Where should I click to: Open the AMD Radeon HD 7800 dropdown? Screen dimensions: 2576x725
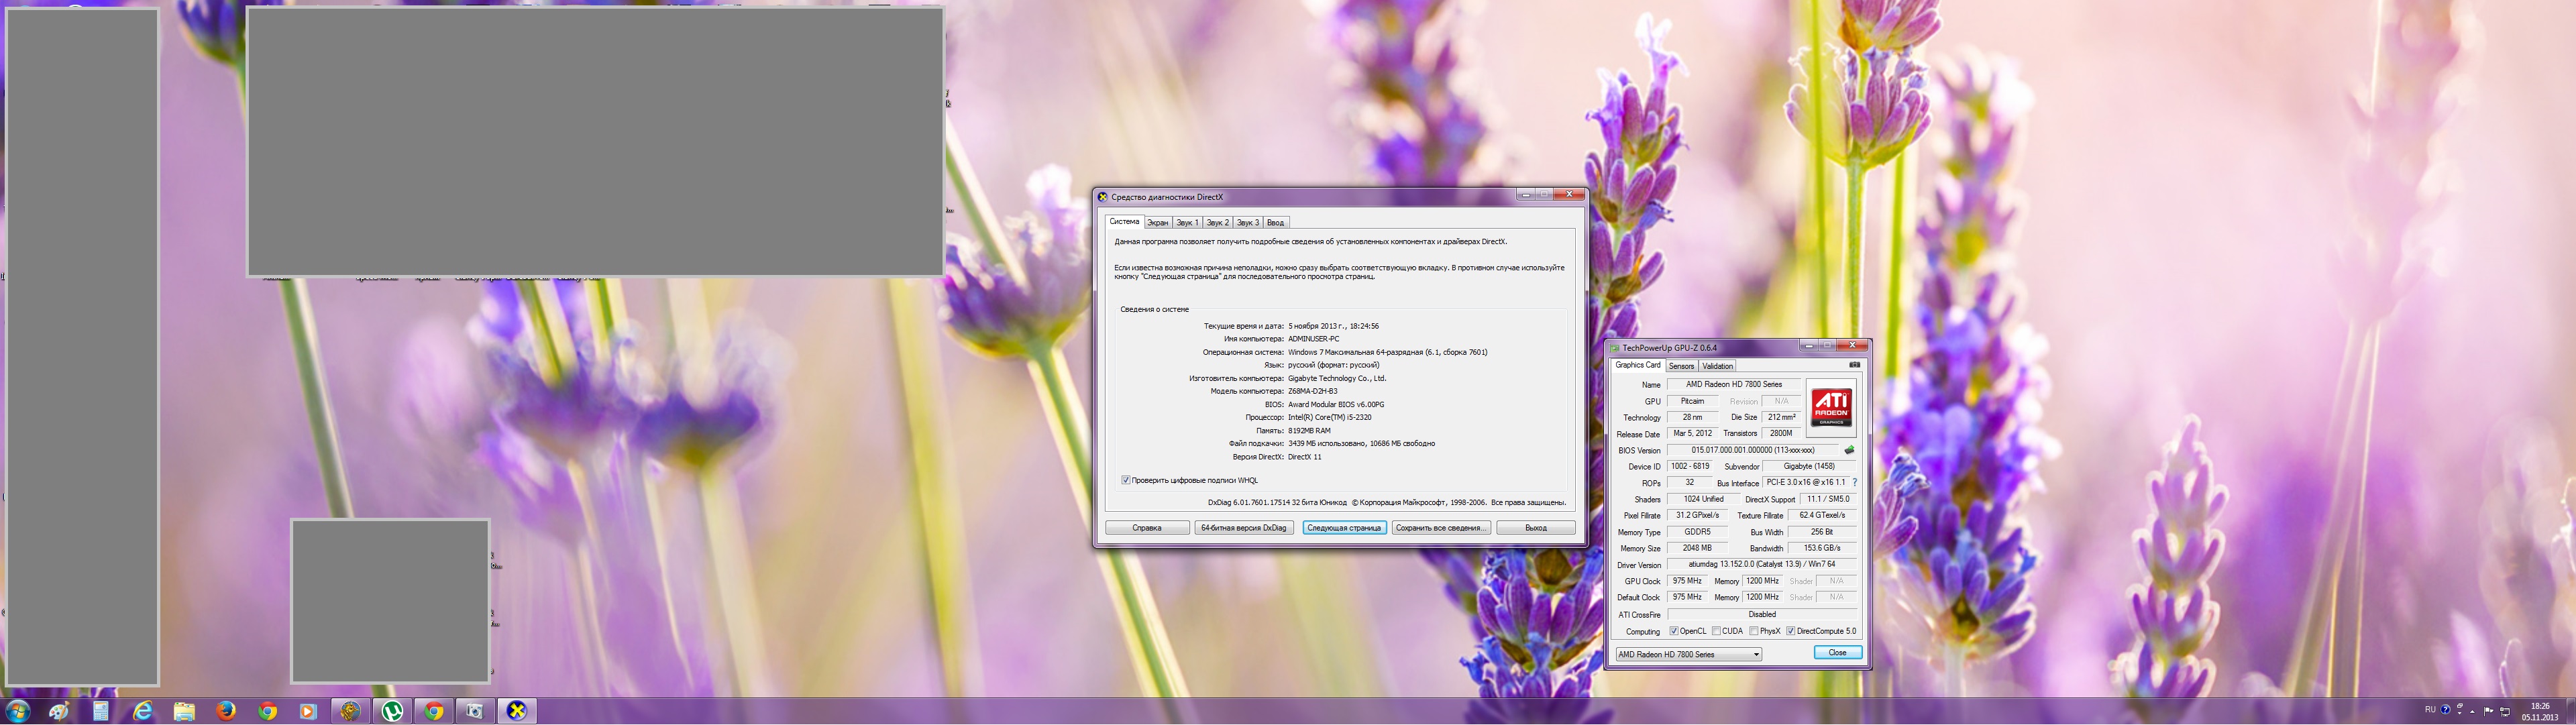click(1688, 655)
